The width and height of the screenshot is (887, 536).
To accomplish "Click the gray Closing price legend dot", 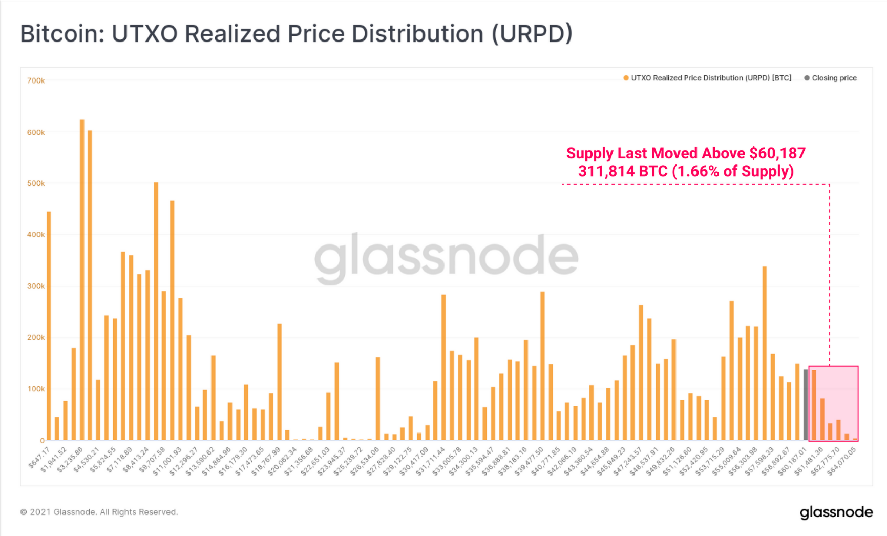I will tap(807, 78).
